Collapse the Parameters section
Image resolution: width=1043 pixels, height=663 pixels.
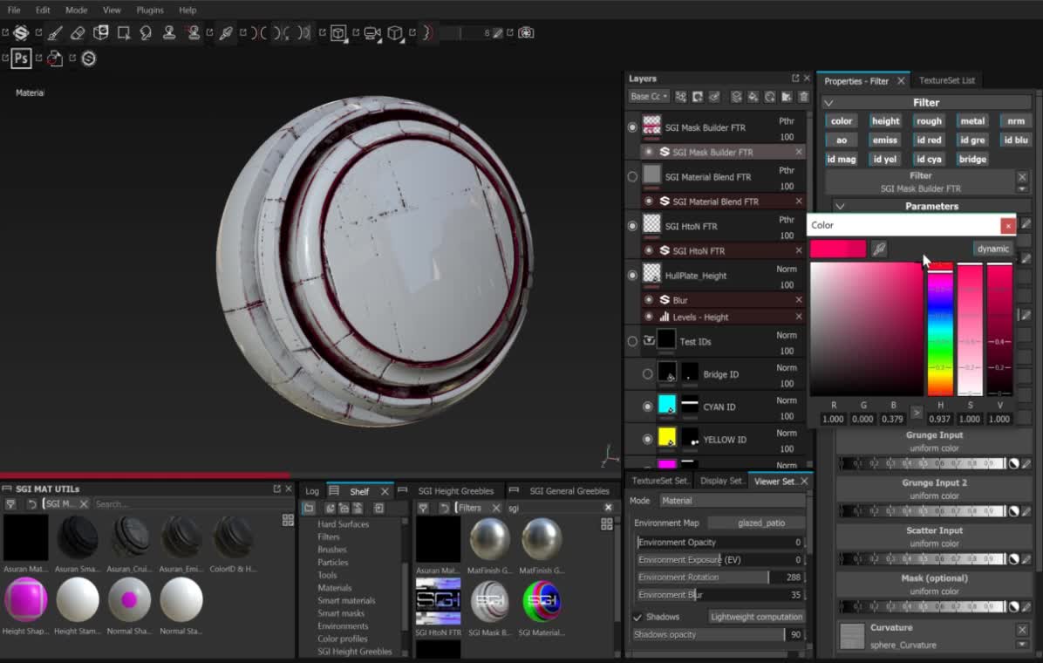click(840, 207)
